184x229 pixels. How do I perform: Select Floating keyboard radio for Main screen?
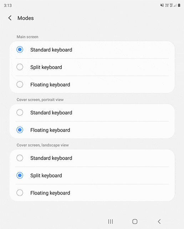click(20, 84)
